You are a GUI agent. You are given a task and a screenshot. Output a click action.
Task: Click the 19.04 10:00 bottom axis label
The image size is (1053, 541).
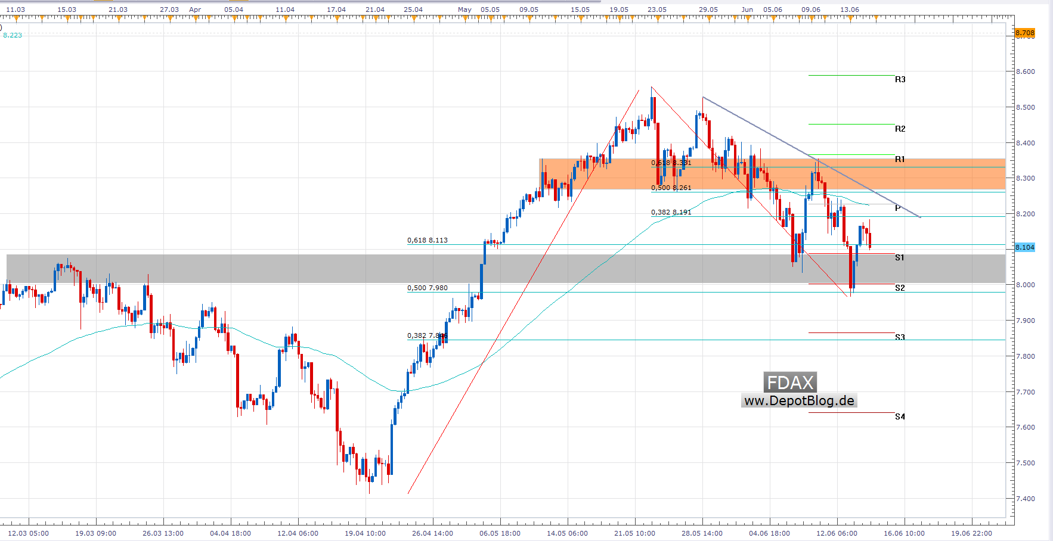365,533
